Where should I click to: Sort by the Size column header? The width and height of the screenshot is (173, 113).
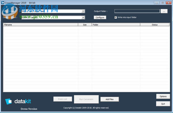85,25
